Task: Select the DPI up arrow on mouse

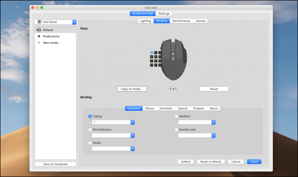Action: [173, 54]
